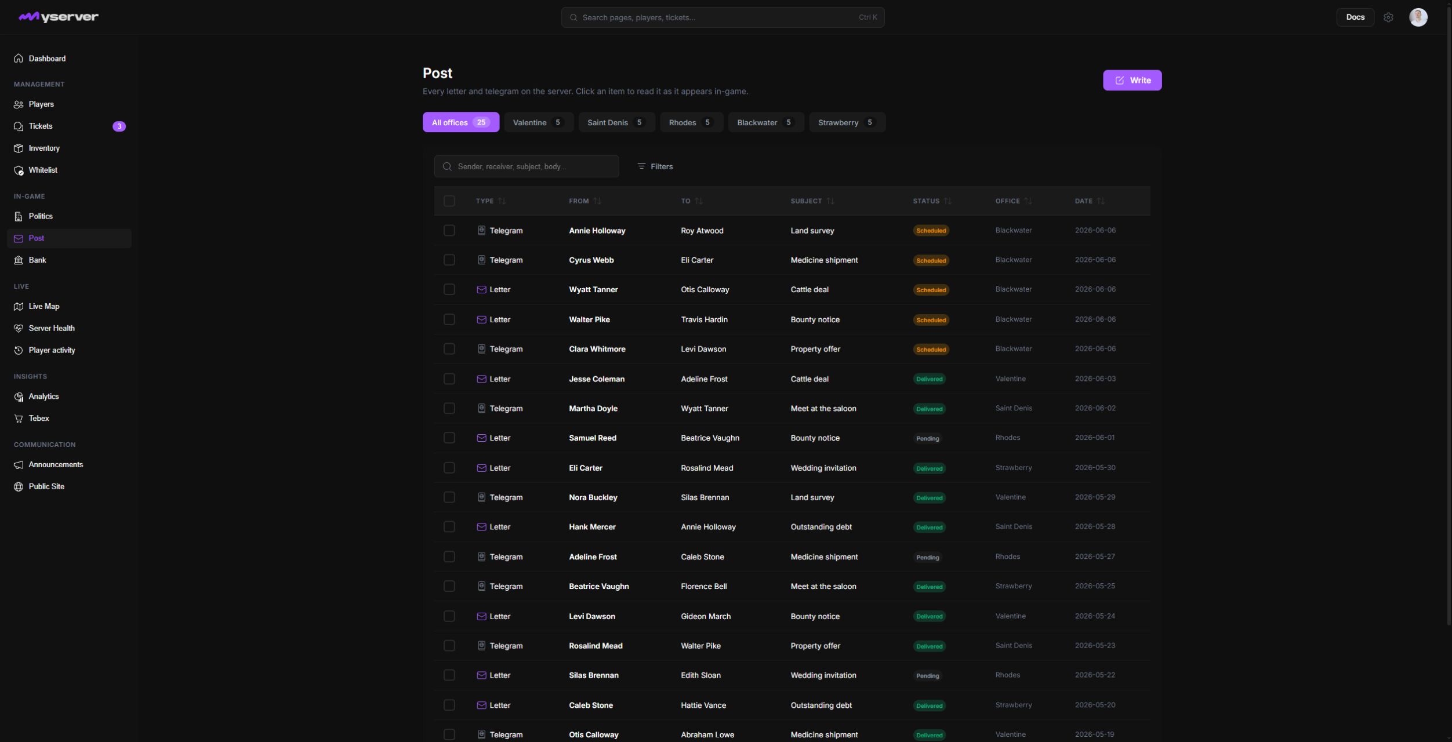1452x742 pixels.
Task: Sort by the Date column
Action: pos(1090,201)
